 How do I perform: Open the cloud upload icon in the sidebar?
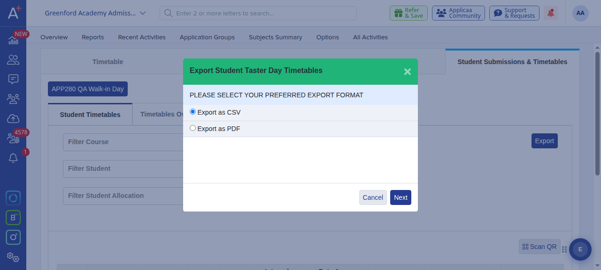pos(13,119)
